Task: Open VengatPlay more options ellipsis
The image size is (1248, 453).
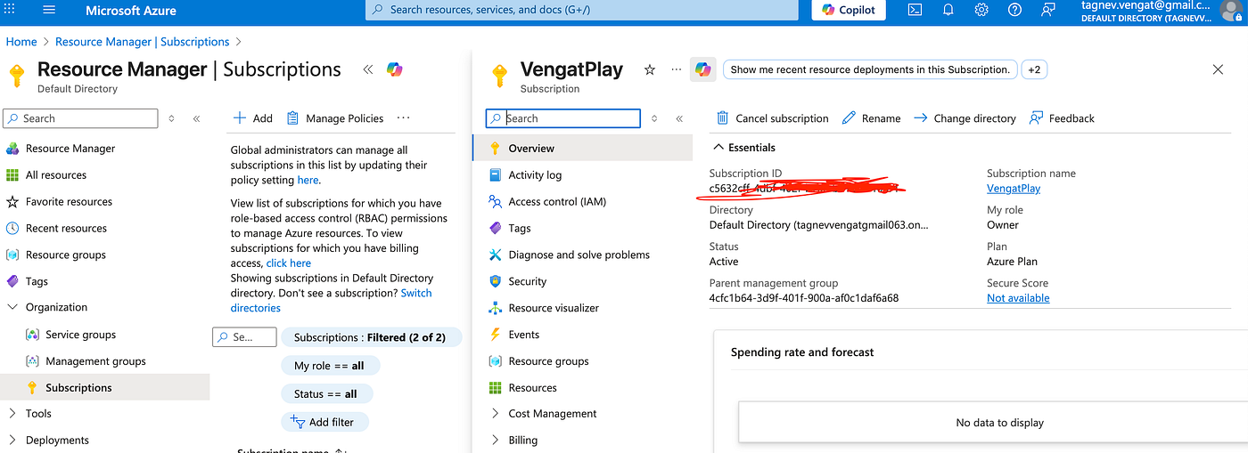Action: (676, 69)
